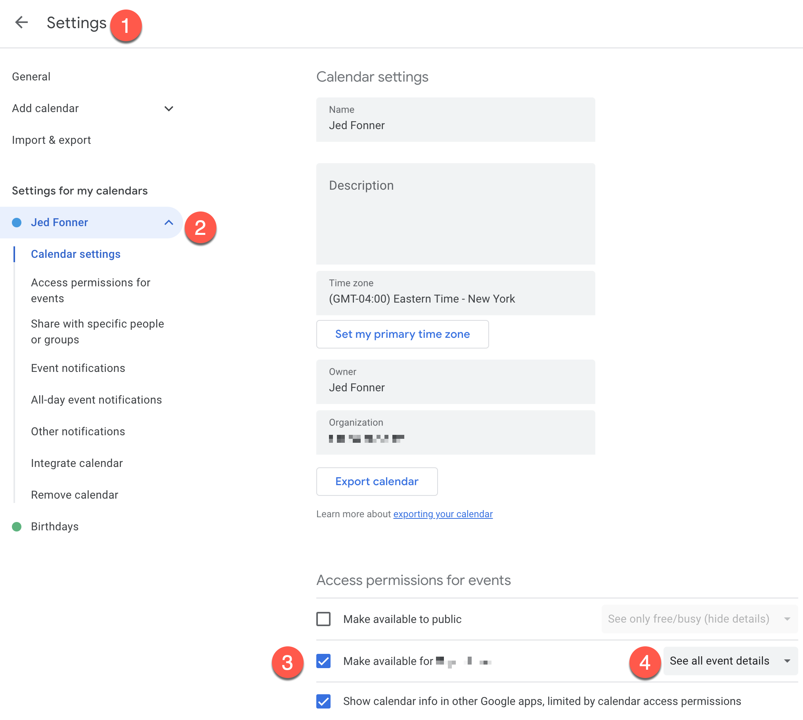Click Set my primary time zone
The height and width of the screenshot is (720, 803).
click(402, 334)
